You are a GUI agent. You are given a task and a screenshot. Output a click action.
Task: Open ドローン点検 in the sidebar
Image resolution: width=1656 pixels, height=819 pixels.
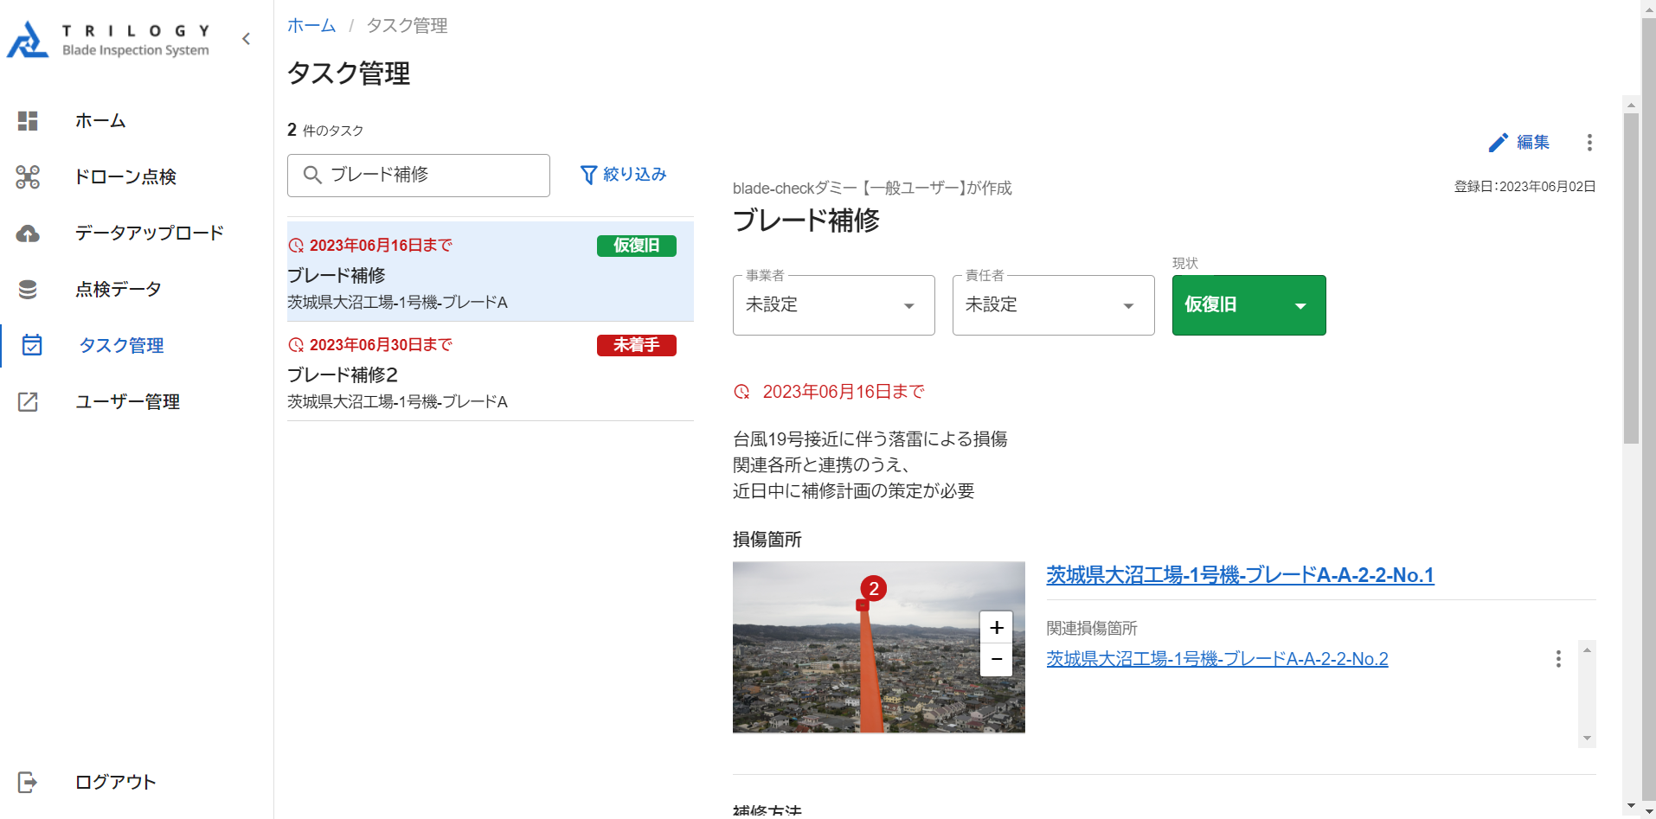coord(125,177)
